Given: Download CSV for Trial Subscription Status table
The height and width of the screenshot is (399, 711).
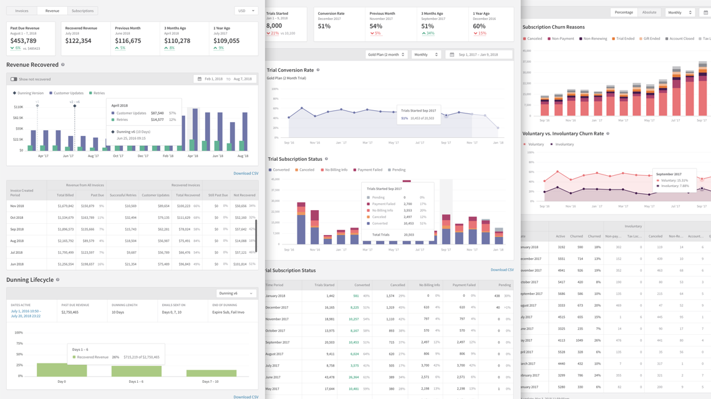Looking at the screenshot, I should [x=502, y=270].
